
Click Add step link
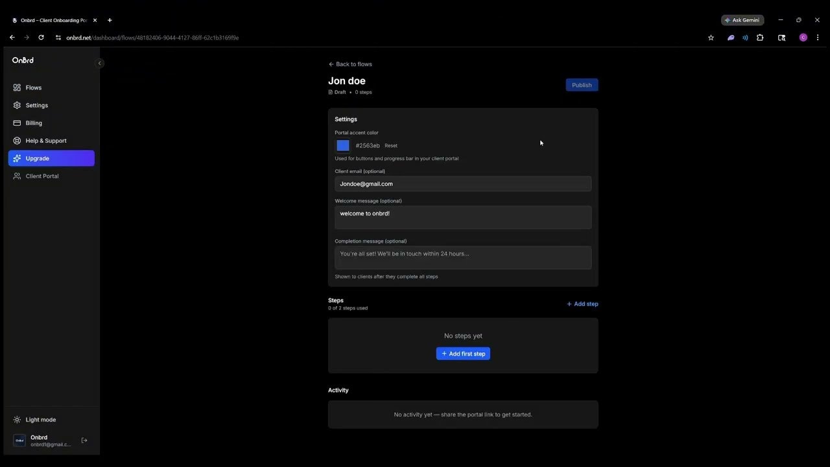[582, 304]
